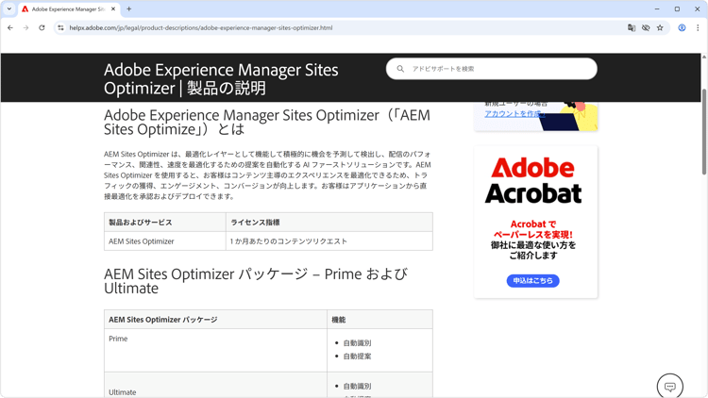Click the Adobe support search field
Screen dimensions: 708x398
coord(491,69)
